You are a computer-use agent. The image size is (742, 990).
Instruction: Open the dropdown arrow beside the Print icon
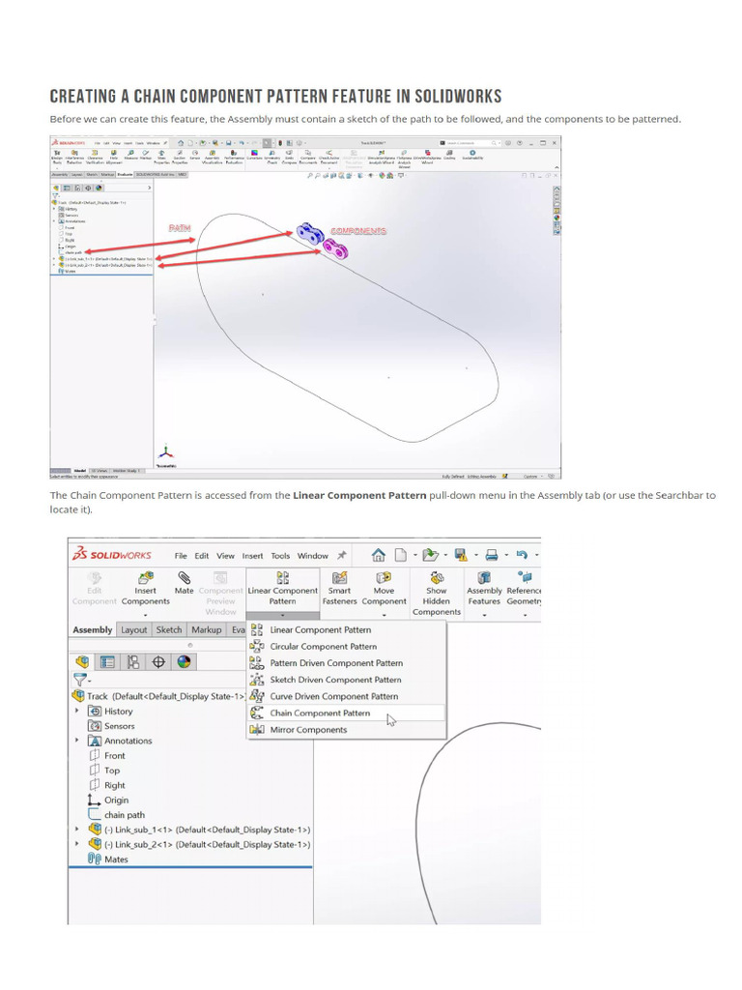(x=506, y=556)
